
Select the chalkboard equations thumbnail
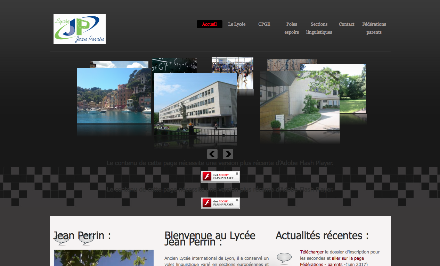tap(174, 65)
